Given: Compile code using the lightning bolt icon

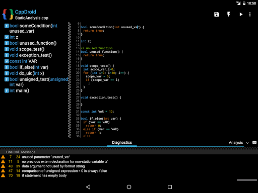Looking at the screenshot, I should point(229,14).
